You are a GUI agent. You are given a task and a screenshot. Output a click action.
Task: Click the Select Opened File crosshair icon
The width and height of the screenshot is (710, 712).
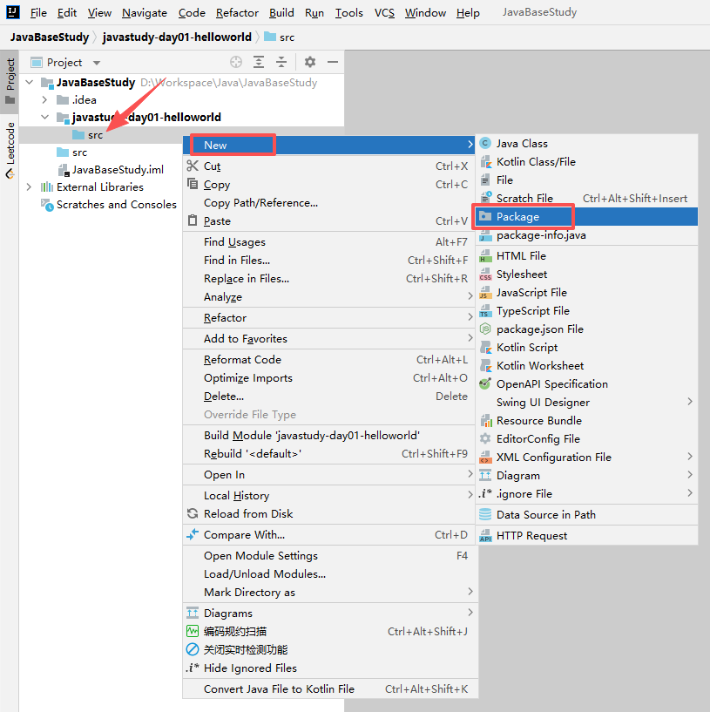click(234, 62)
